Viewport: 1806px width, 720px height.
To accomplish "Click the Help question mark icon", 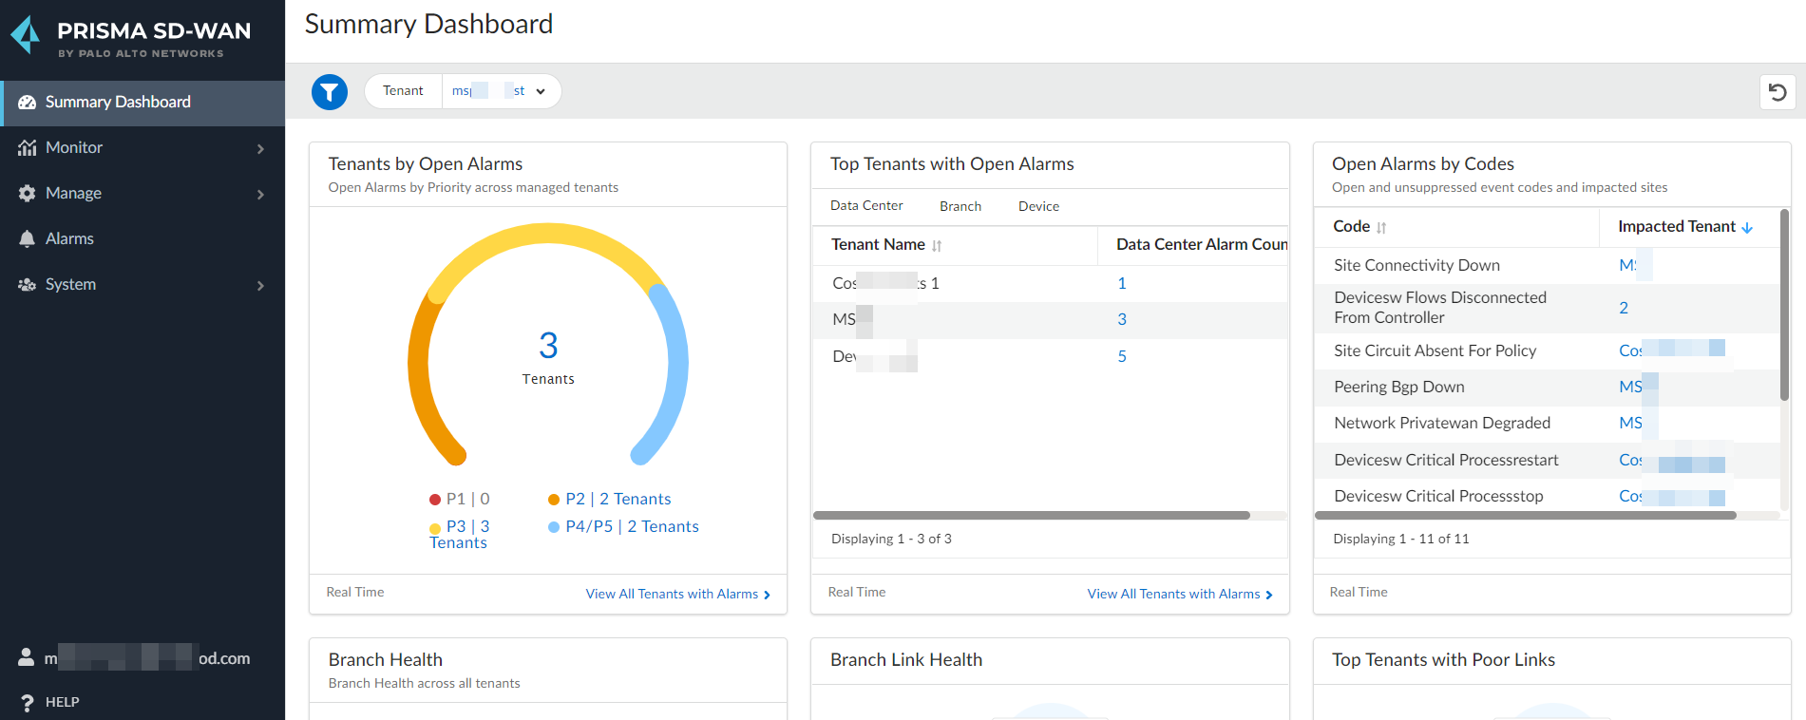I will pyautogui.click(x=27, y=703).
